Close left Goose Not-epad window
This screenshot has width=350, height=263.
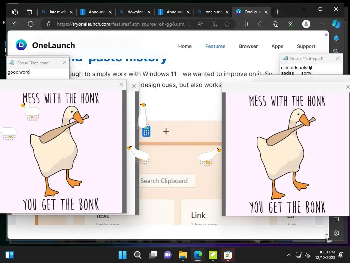[64, 63]
